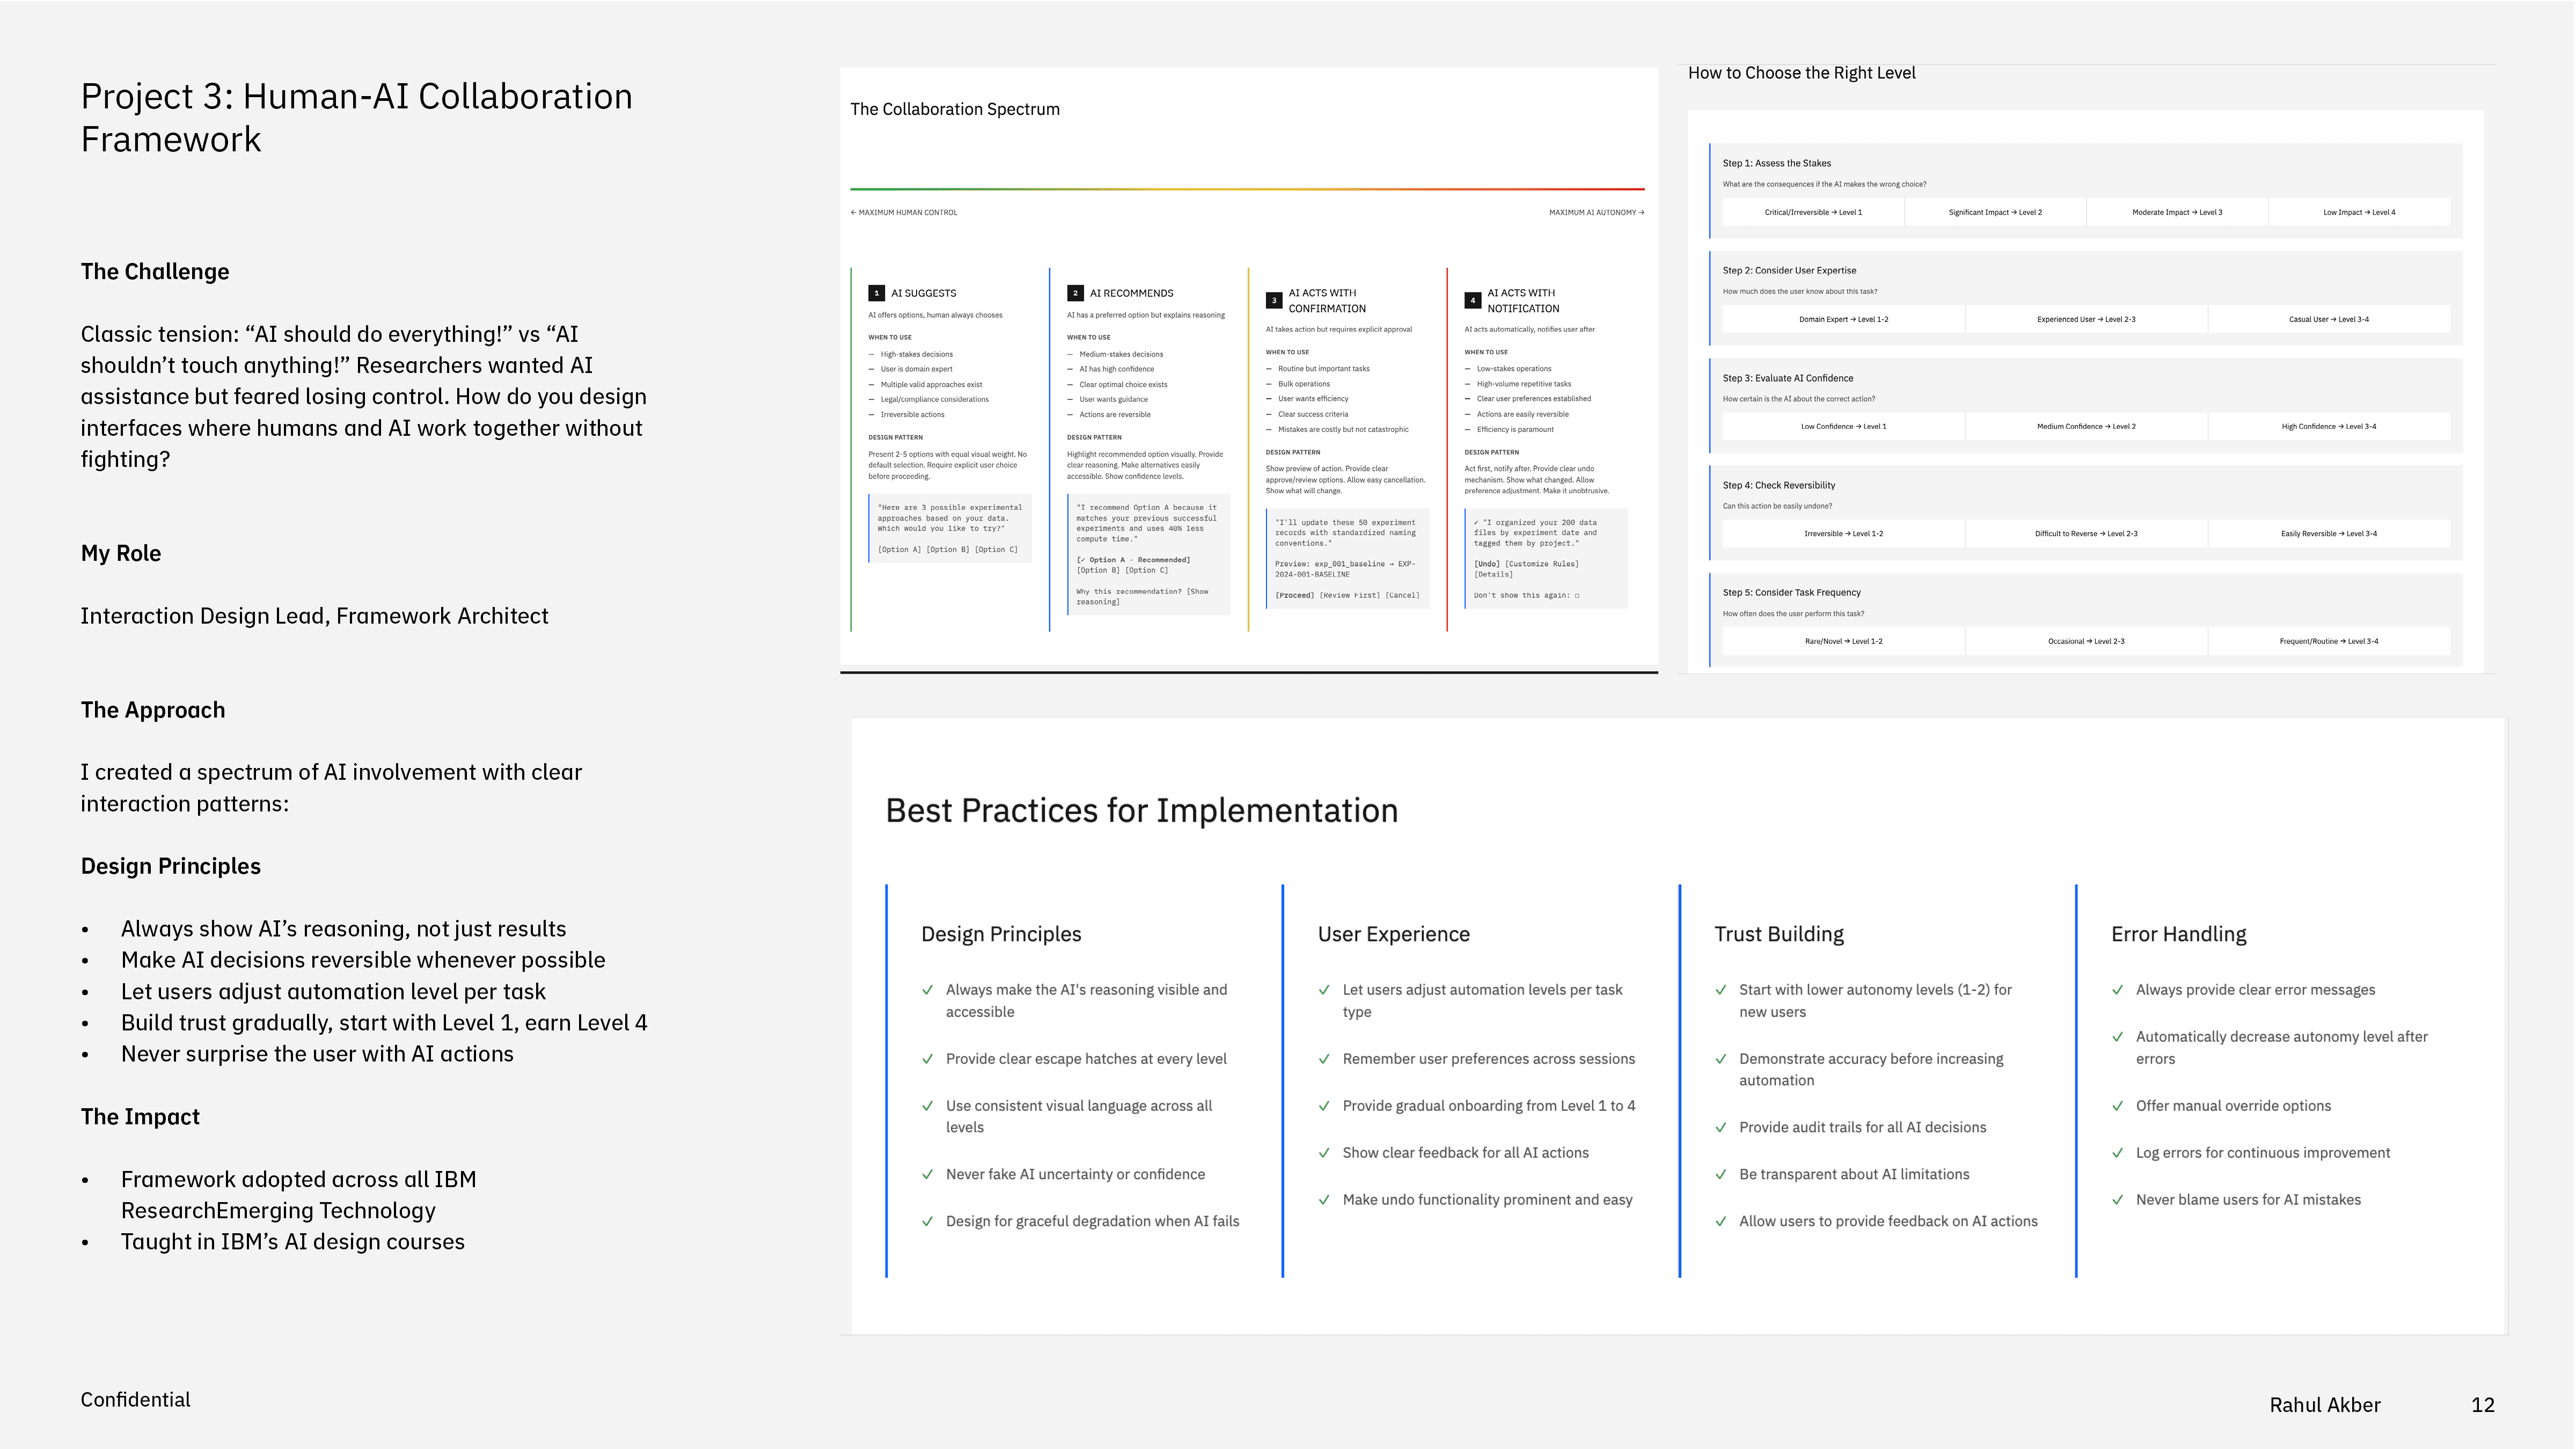Viewport: 2576px width, 1449px height.
Task: Click the green-to-red spectrum gradient bar
Action: (x=1247, y=188)
